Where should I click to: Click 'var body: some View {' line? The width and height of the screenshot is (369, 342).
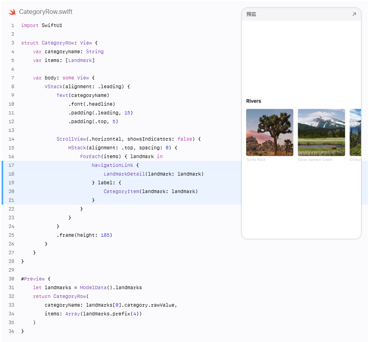[64, 78]
